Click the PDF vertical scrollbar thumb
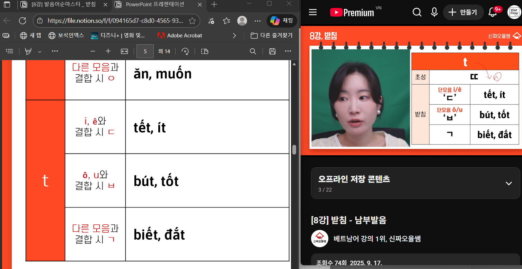The height and width of the screenshot is (269, 522). pos(294,150)
